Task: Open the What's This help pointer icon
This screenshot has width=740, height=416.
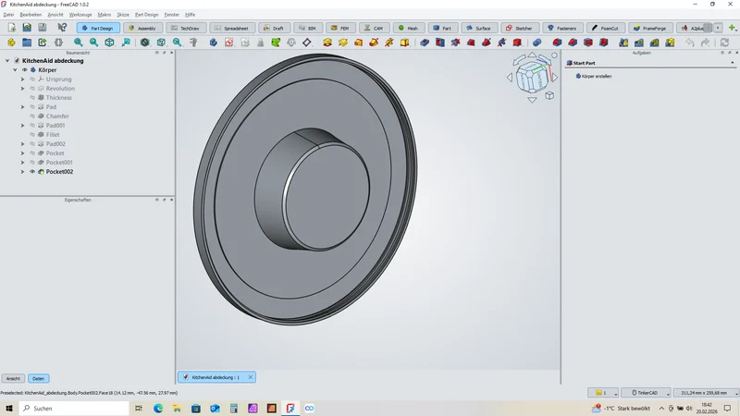Action: [62, 28]
